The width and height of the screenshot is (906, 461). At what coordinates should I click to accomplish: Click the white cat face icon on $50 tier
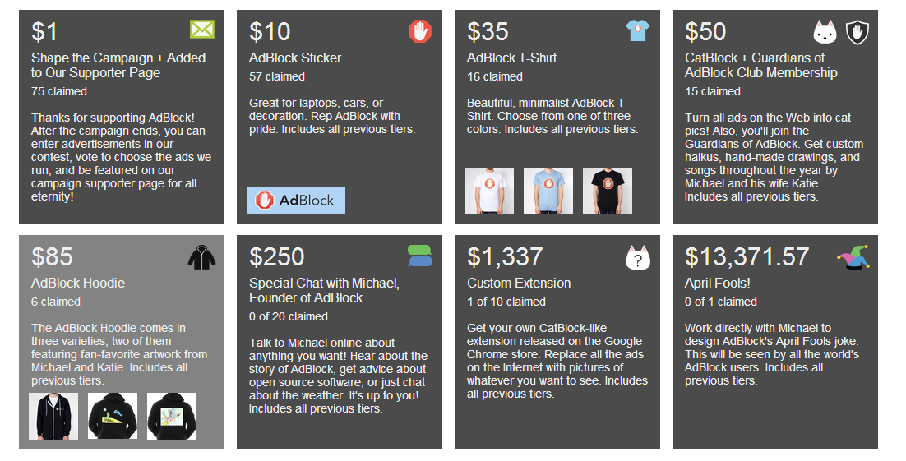825,32
